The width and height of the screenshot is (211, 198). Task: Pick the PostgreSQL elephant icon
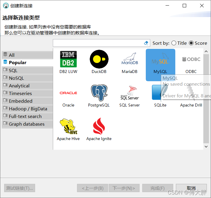click(x=99, y=93)
